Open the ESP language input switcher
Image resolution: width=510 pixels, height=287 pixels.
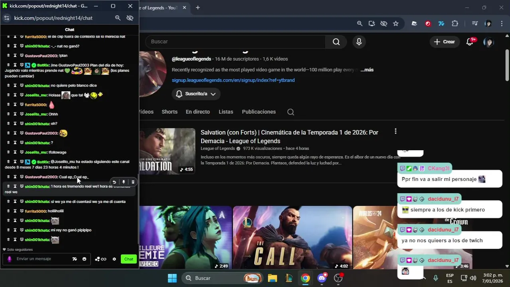[x=450, y=278]
